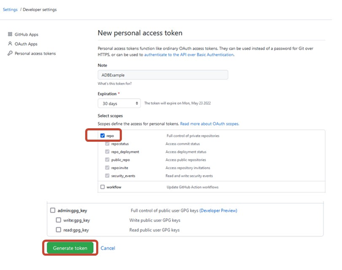Open OAuth Apps in sidebar
342x270 pixels.
pos(26,44)
